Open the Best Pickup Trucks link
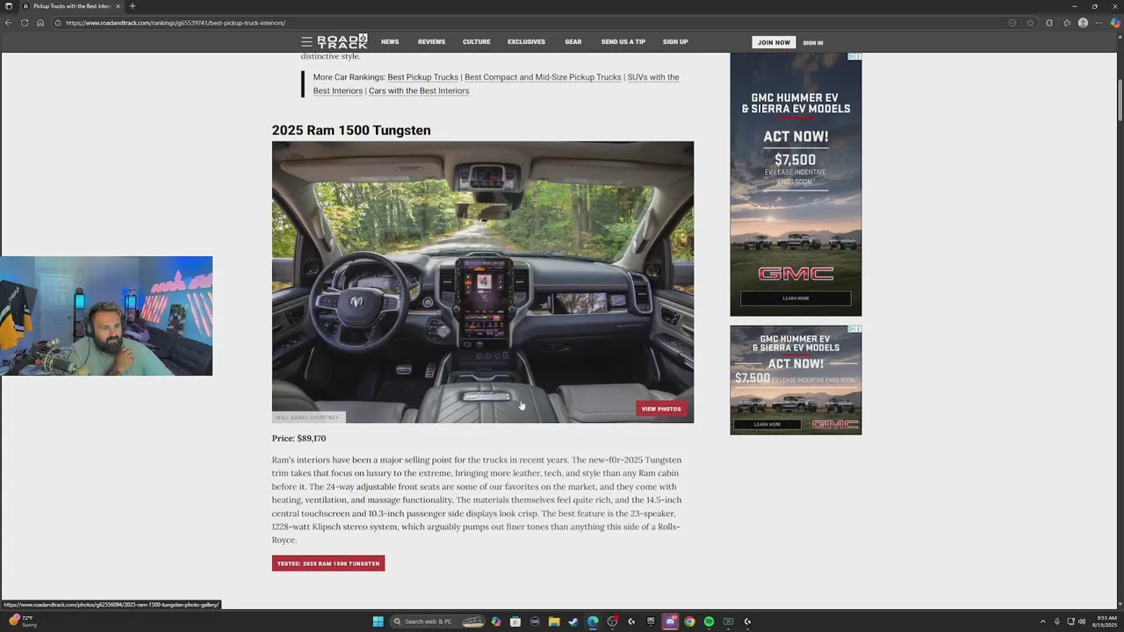 423,77
